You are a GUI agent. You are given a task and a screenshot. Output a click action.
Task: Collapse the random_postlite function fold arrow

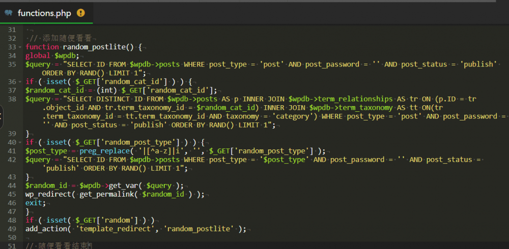click(20, 47)
